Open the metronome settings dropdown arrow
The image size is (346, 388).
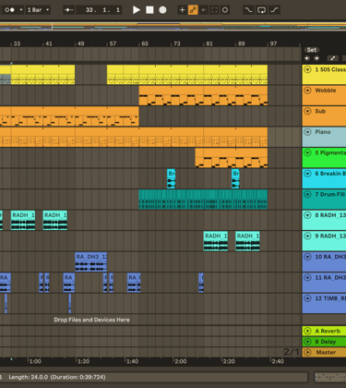21,10
